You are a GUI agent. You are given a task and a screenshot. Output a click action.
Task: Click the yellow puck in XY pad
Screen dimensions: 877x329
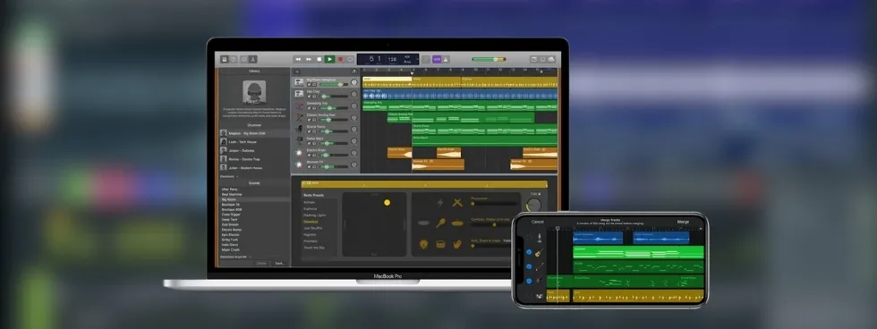pyautogui.click(x=387, y=203)
